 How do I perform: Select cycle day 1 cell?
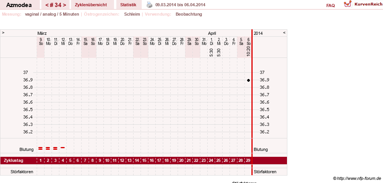pos(41,160)
